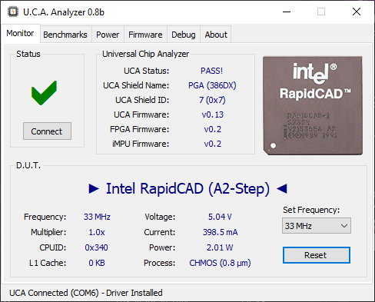The image size is (375, 302).
Task: Click the U.C.A. Analyzer chip icon in title bar
Action: click(13, 12)
